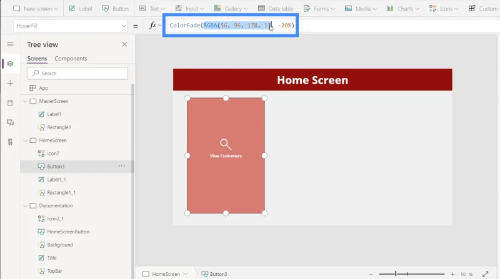Open the Charts dropdown
500x279 pixels.
[x=402, y=9]
